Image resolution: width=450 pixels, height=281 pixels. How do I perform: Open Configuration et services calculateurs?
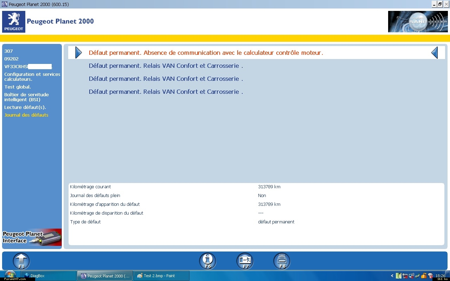32,77
